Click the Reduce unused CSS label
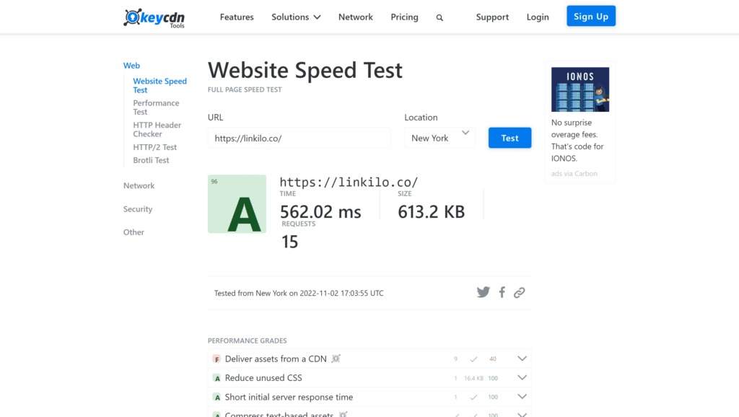This screenshot has width=739, height=417. pyautogui.click(x=263, y=378)
